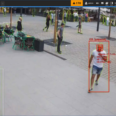The height and width of the screenshot is (116, 116).
Task: Select the running woman dressed in black
Action: point(47,23)
